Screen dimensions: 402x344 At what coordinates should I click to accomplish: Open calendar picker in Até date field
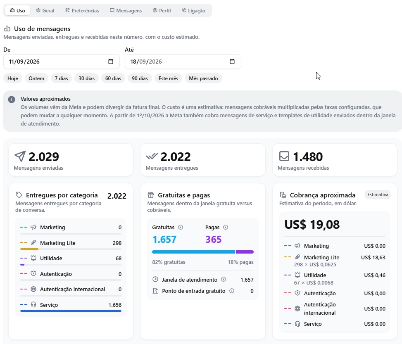[x=232, y=62]
